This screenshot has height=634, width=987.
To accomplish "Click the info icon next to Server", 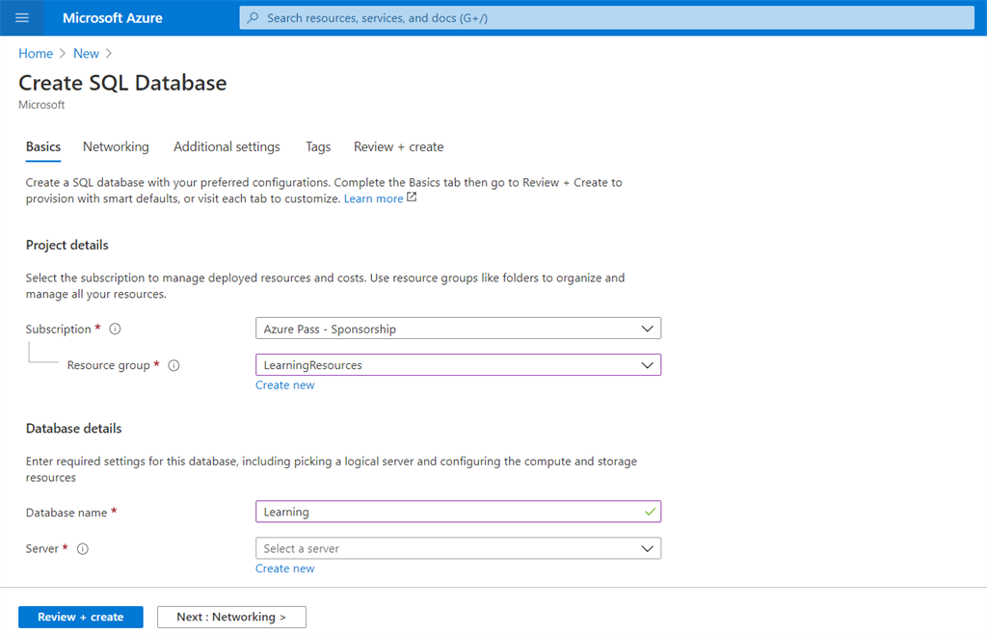I will tap(83, 548).
